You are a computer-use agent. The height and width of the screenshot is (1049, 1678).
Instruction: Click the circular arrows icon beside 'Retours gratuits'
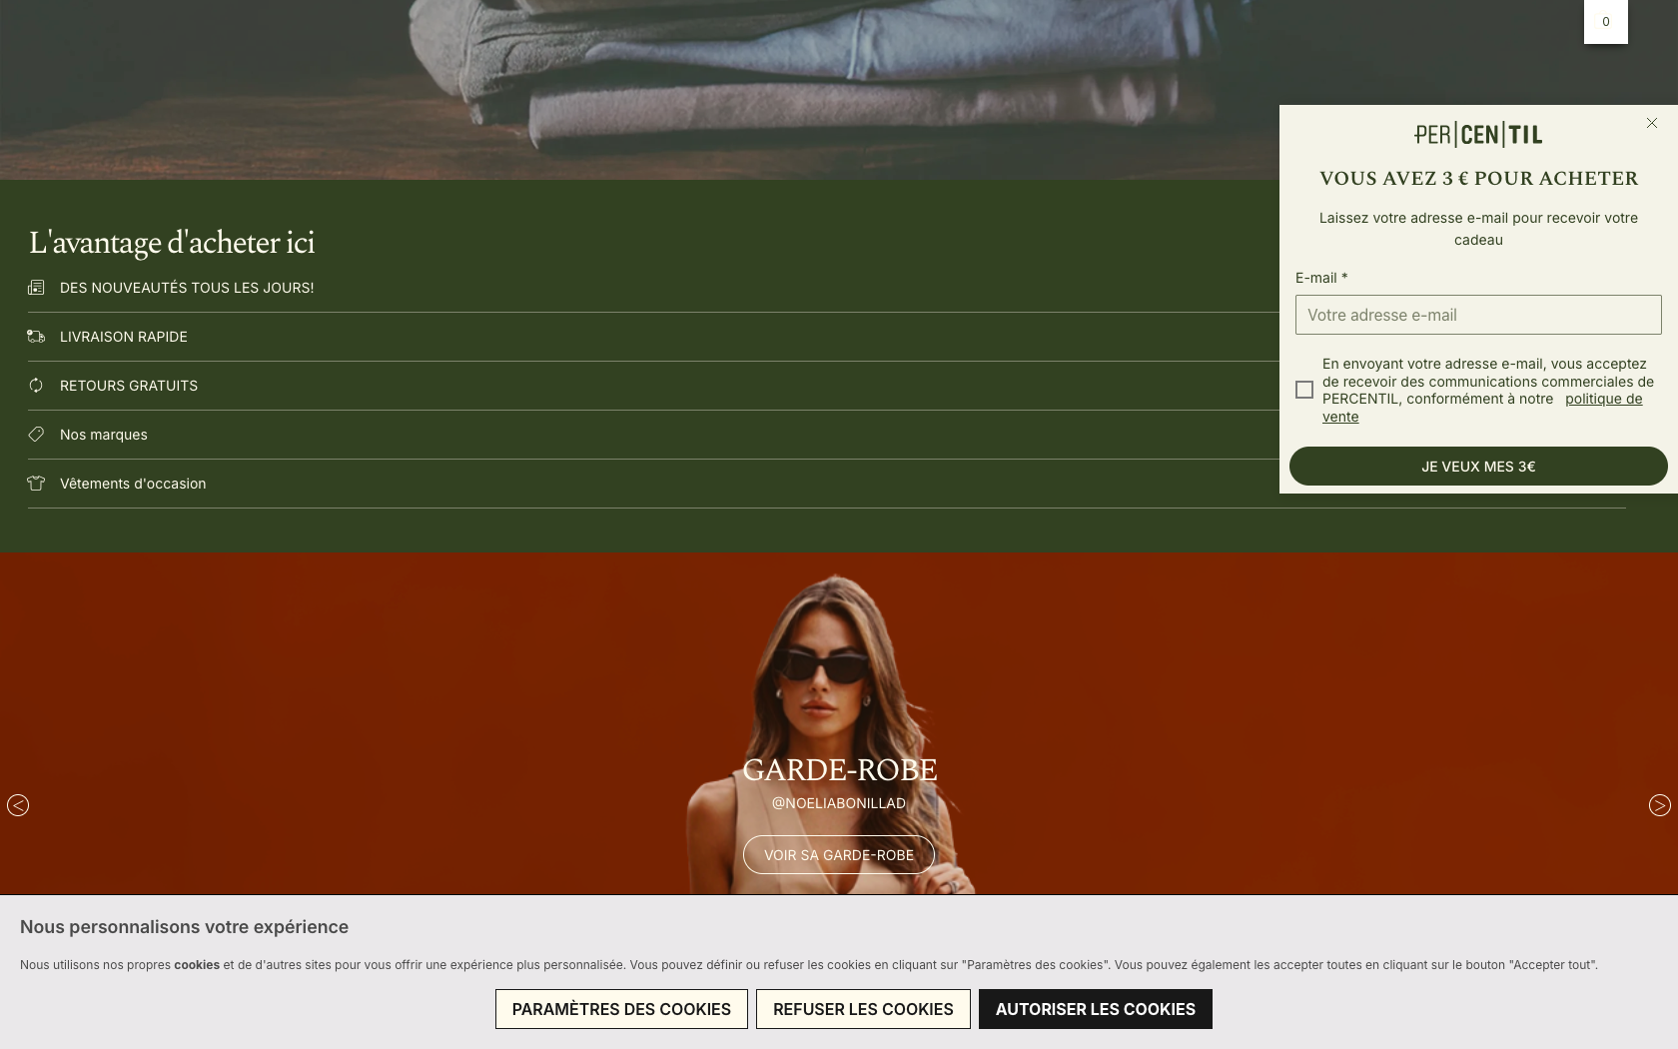(37, 386)
